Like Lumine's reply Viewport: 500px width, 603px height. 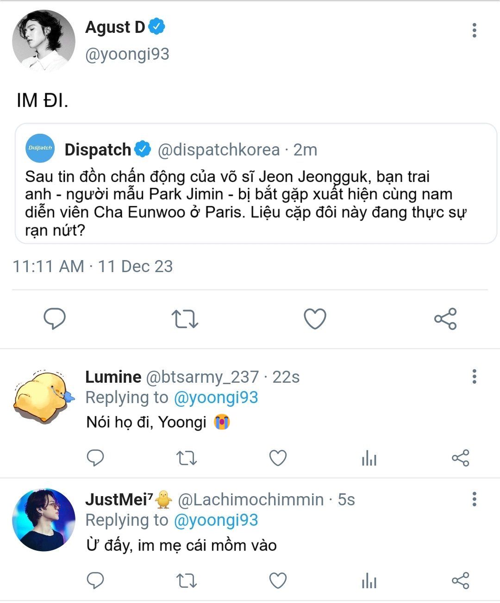click(x=278, y=458)
